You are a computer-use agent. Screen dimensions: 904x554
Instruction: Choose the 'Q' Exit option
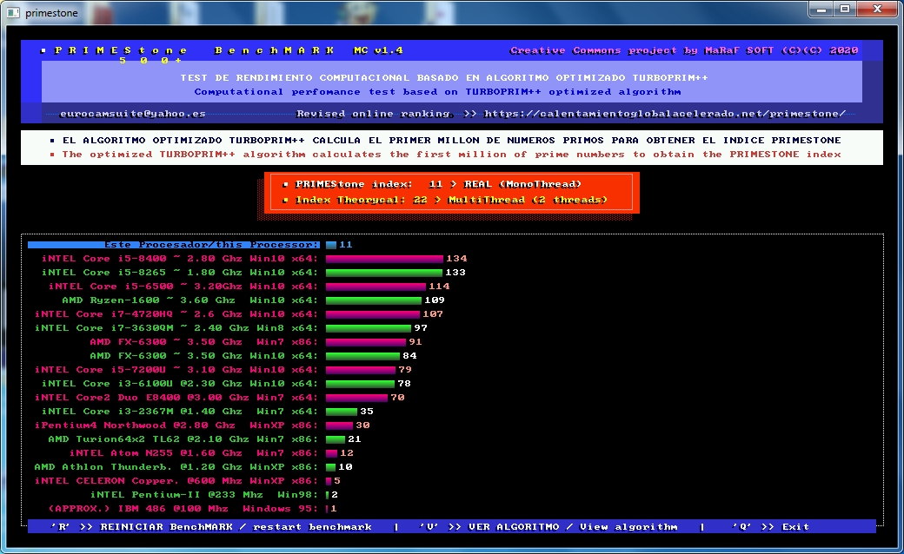770,527
